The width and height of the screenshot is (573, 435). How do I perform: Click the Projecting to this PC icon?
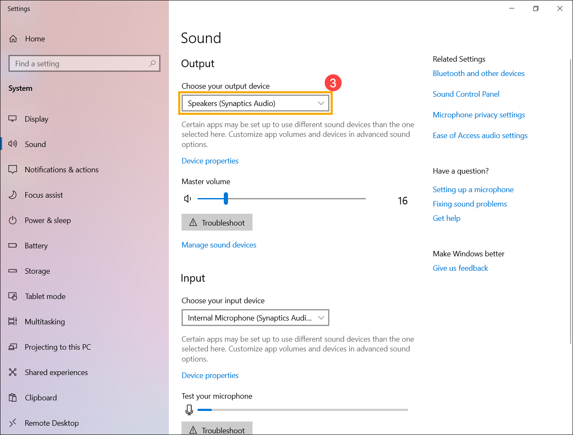13,347
